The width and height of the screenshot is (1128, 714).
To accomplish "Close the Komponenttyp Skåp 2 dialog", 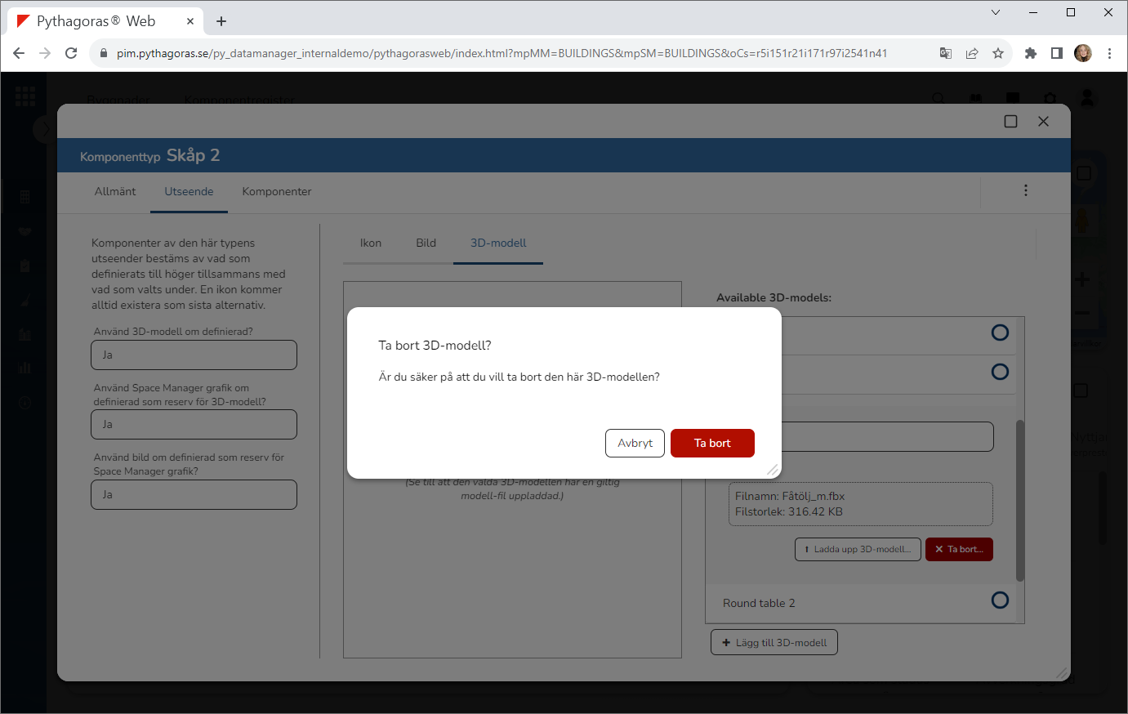I will point(1043,122).
